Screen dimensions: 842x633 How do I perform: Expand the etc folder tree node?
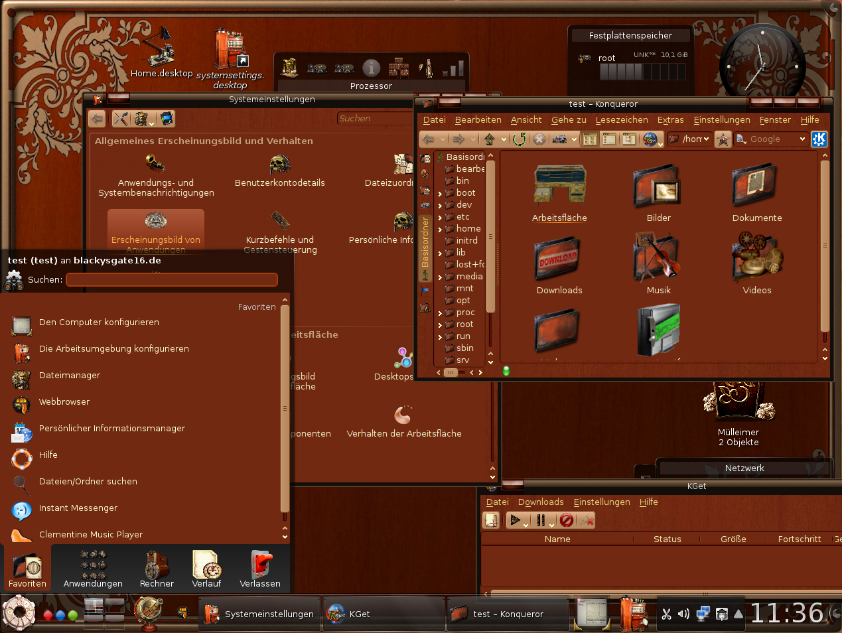click(x=440, y=218)
